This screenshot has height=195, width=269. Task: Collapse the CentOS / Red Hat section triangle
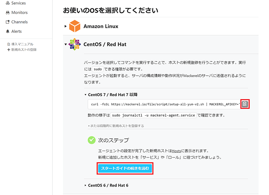pos(66,44)
